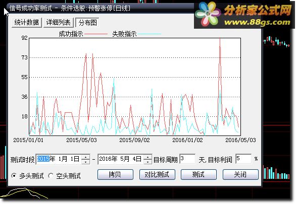Start 对比测试 comparison

coord(157,174)
